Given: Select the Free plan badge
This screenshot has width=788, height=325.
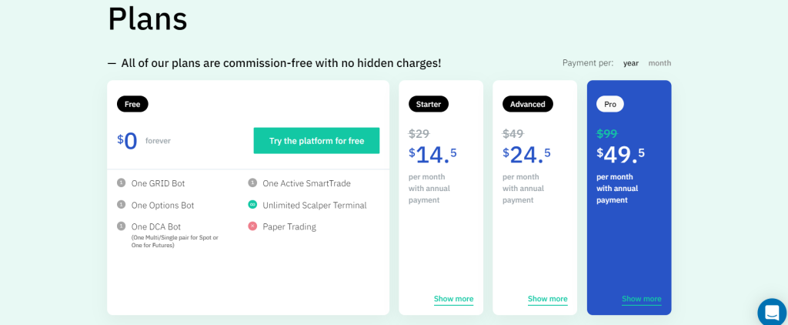Looking at the screenshot, I should click(132, 104).
